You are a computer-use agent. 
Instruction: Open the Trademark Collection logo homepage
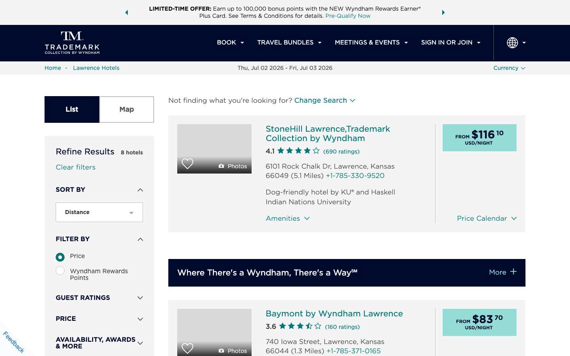(72, 43)
